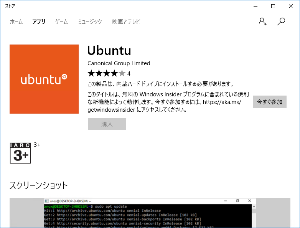
Task: Click the スクリーンショット section heading
Action: [39, 186]
